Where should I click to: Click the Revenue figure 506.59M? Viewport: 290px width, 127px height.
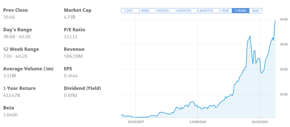click(x=73, y=56)
